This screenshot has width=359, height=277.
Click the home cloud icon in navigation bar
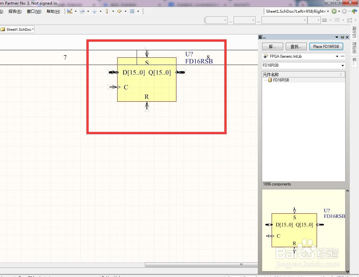pos(354,11)
